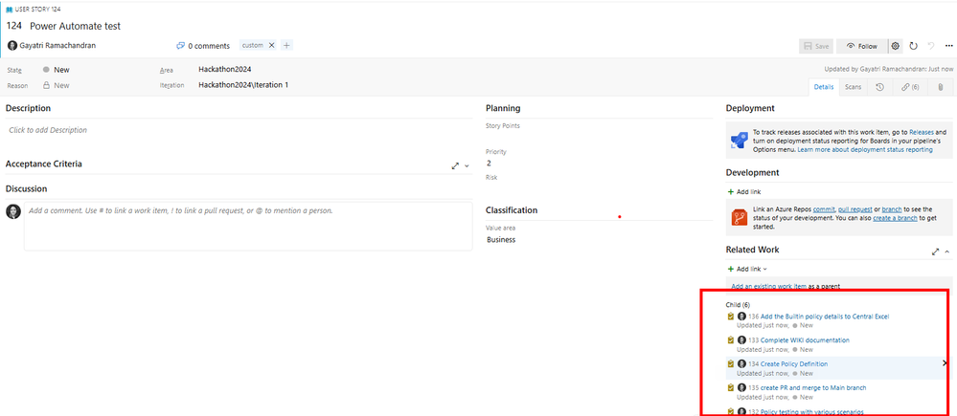Collapse the Related Work section
Image resolution: width=957 pixels, height=416 pixels.
(947, 252)
